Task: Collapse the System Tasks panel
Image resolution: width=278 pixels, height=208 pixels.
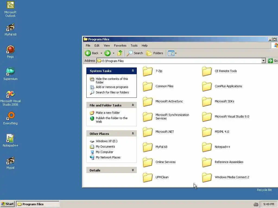Action: click(133, 71)
